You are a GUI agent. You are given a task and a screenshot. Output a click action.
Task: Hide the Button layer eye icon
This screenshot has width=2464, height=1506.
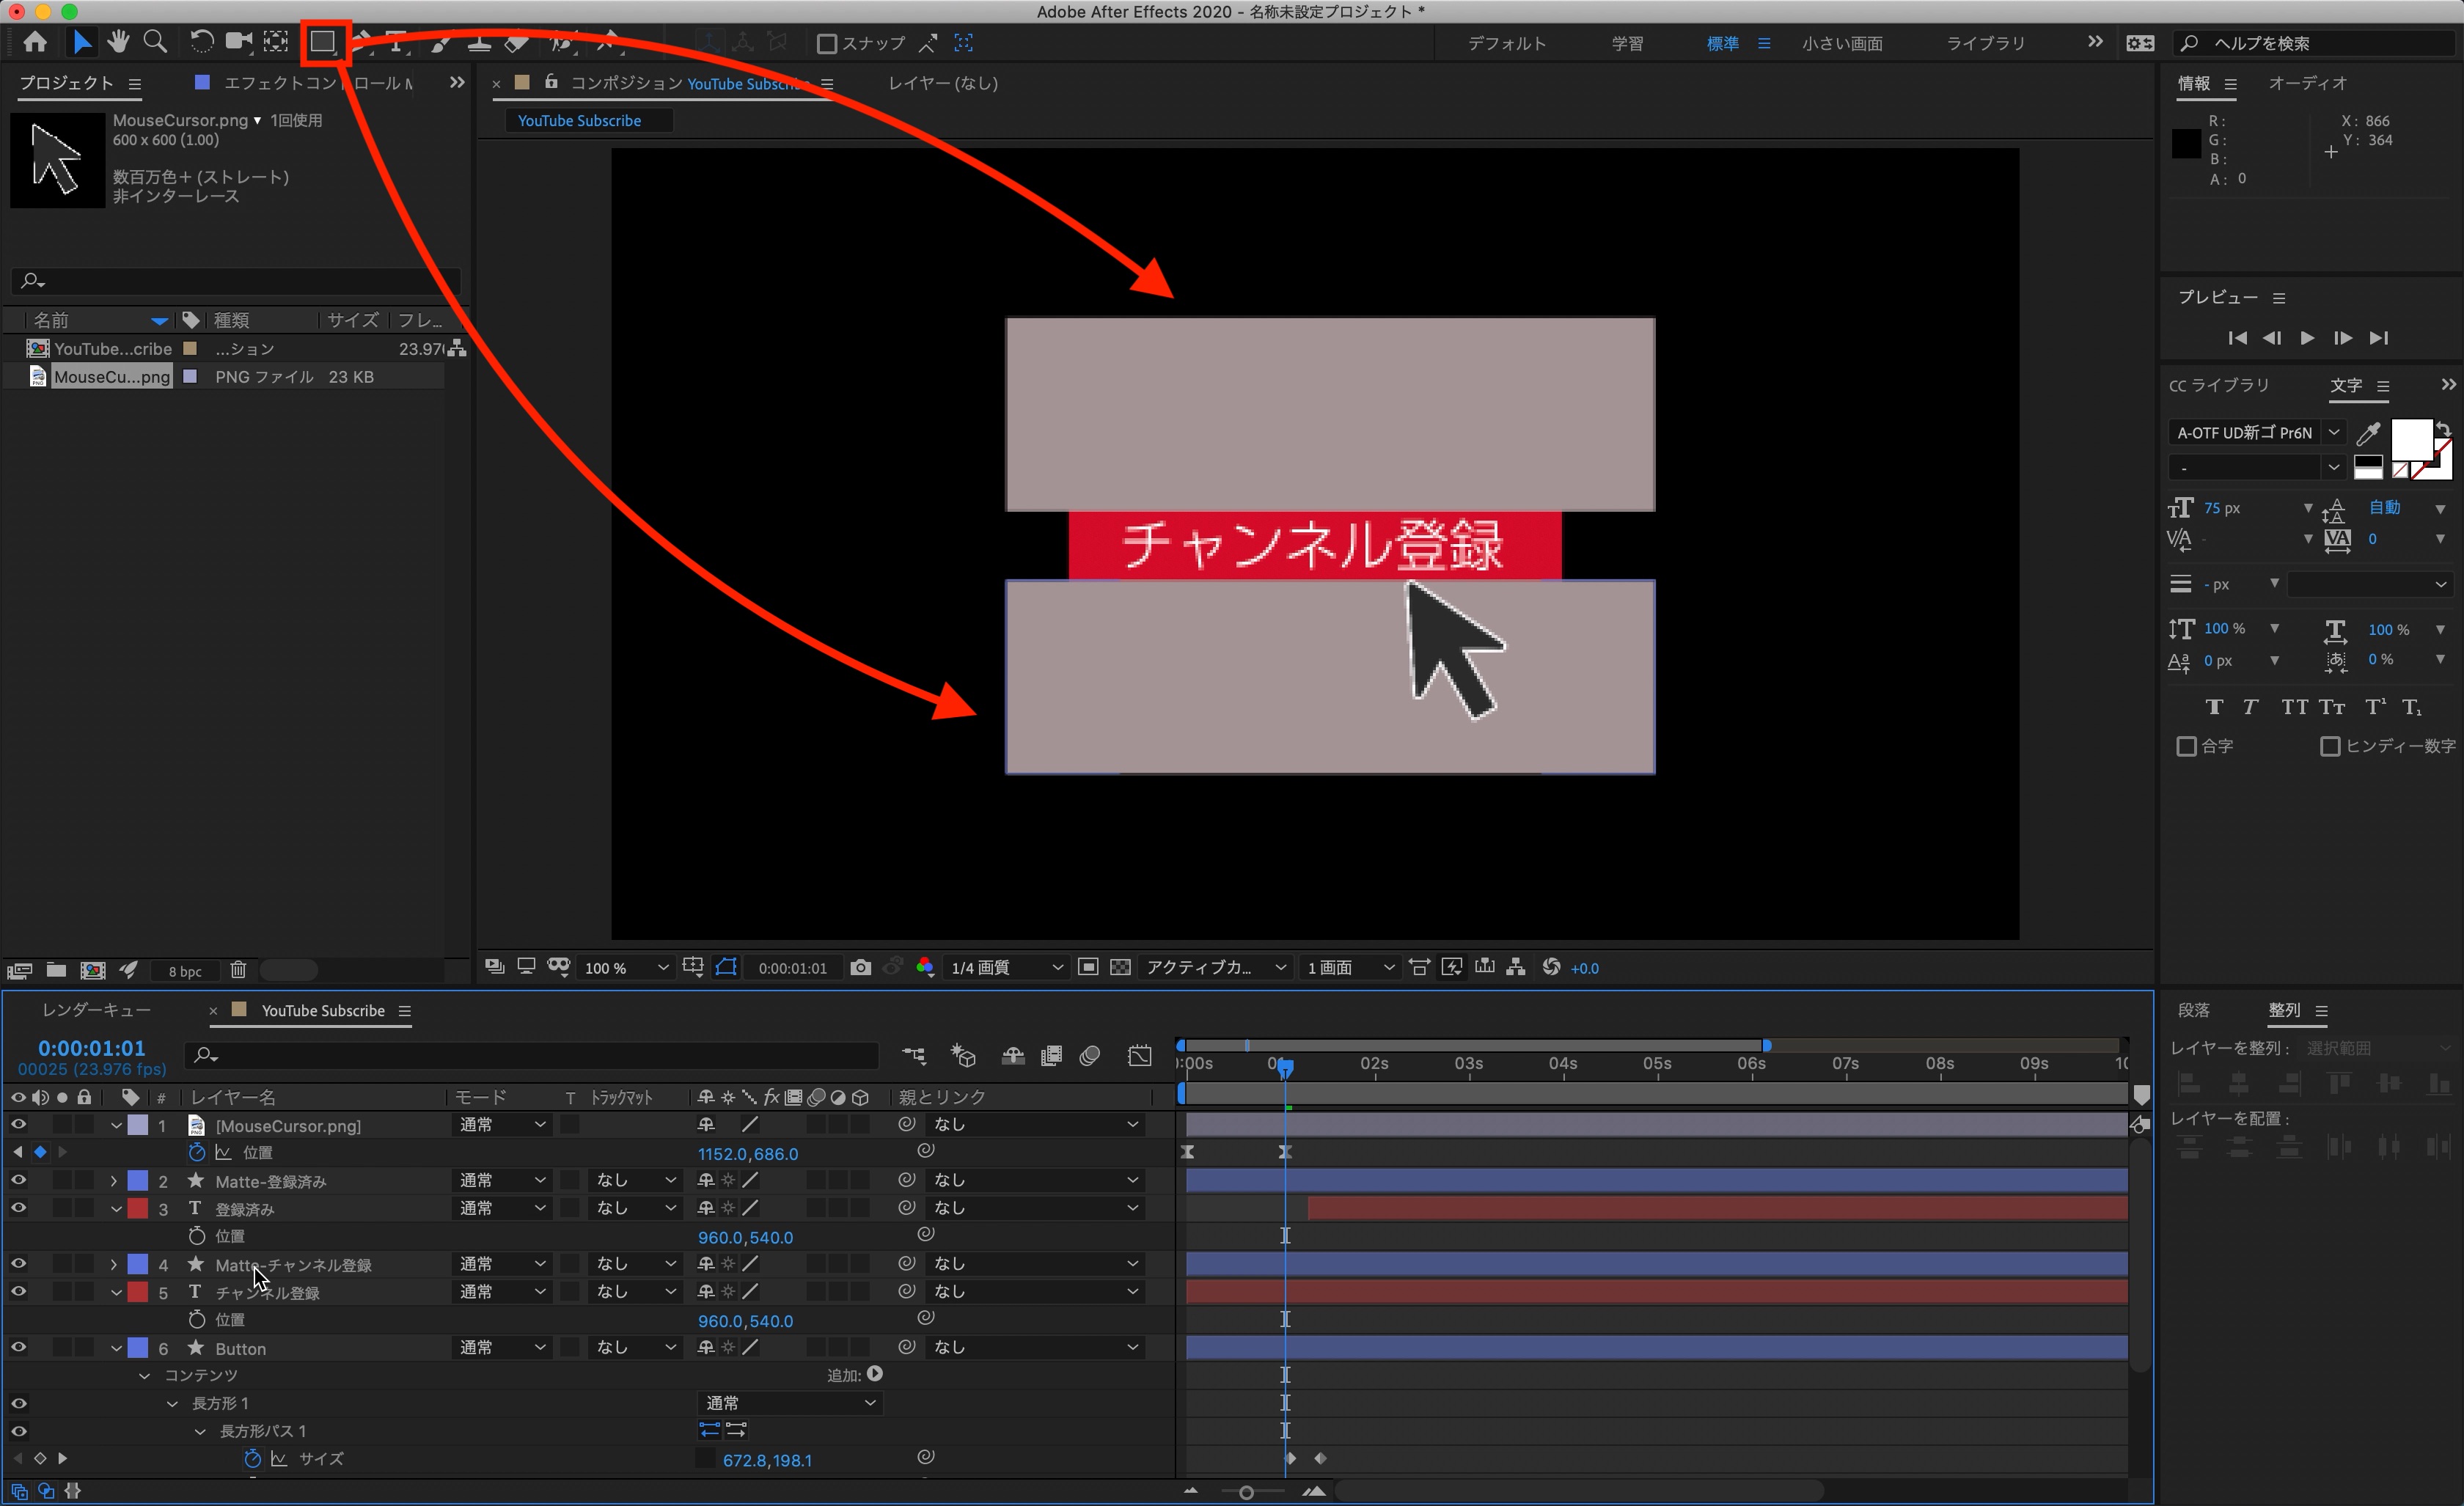(18, 1347)
